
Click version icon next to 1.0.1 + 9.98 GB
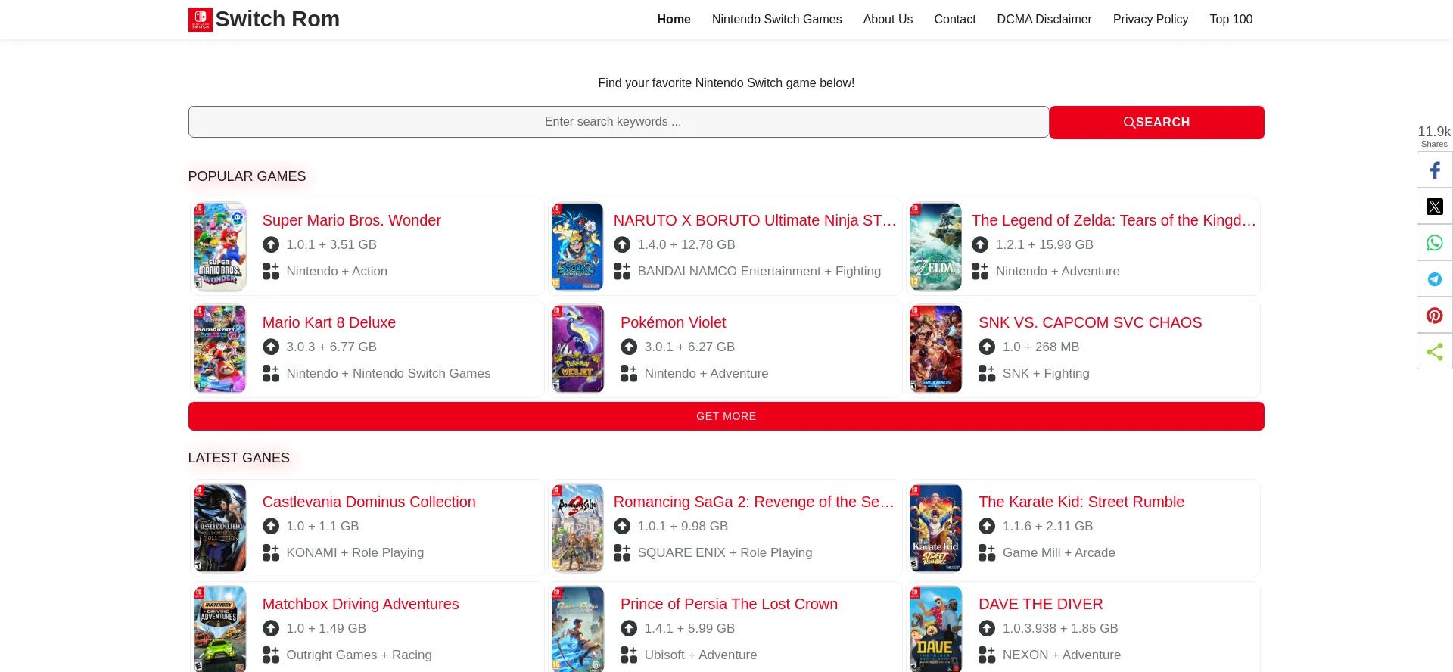622,526
